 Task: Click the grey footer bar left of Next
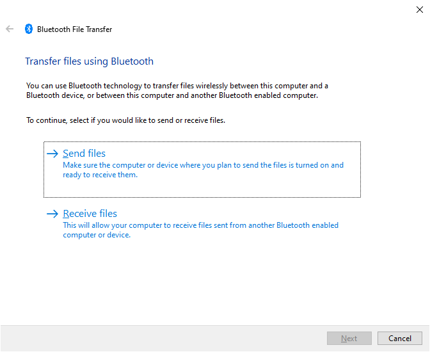160,338
